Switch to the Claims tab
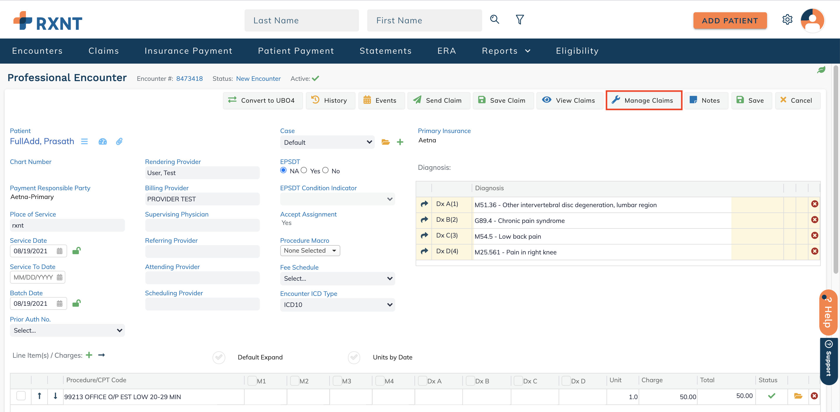Viewport: 840px width, 412px height. coord(103,51)
